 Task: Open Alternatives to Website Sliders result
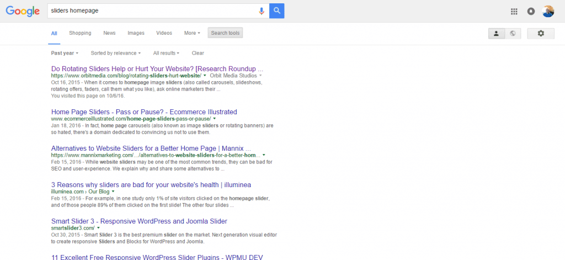151,148
